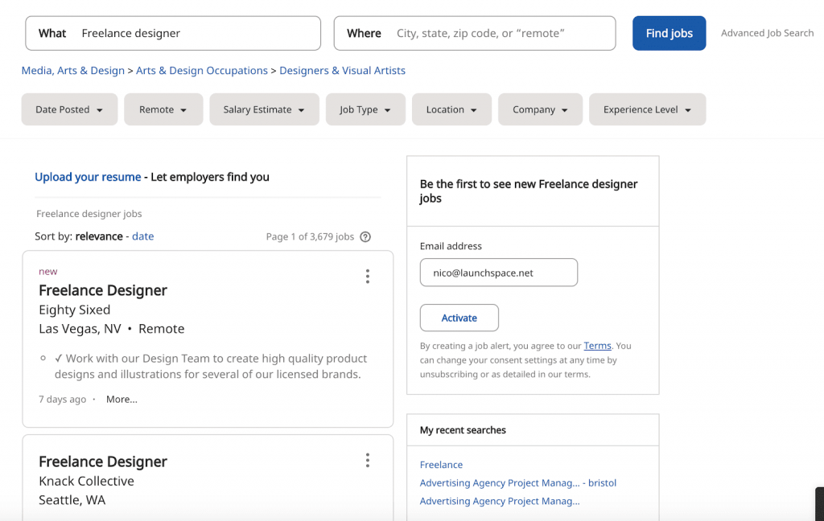
Task: Open options menu for Knack Collective job
Action: point(367,461)
